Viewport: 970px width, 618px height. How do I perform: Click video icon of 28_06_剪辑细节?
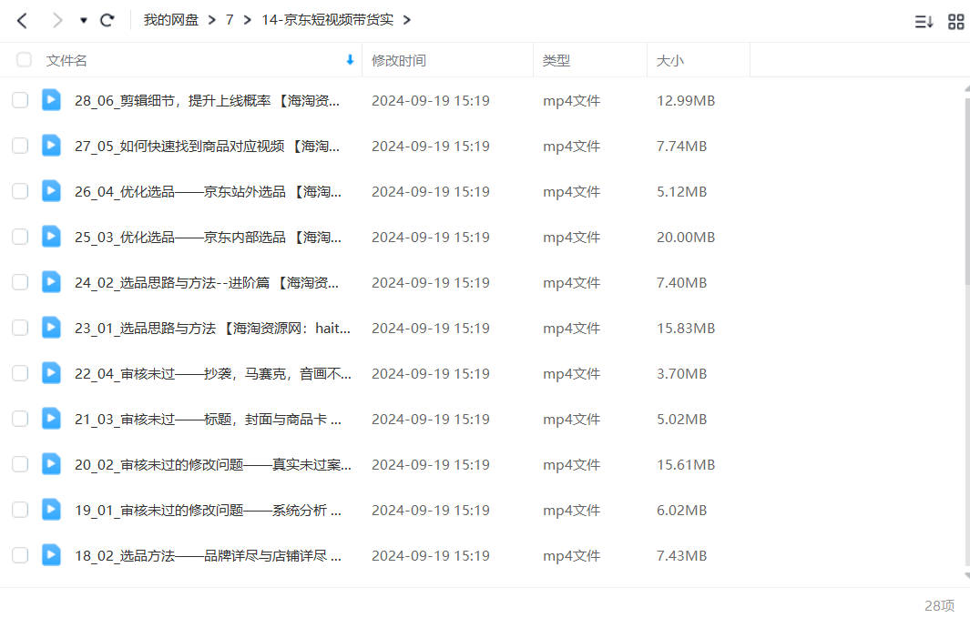[x=51, y=99]
